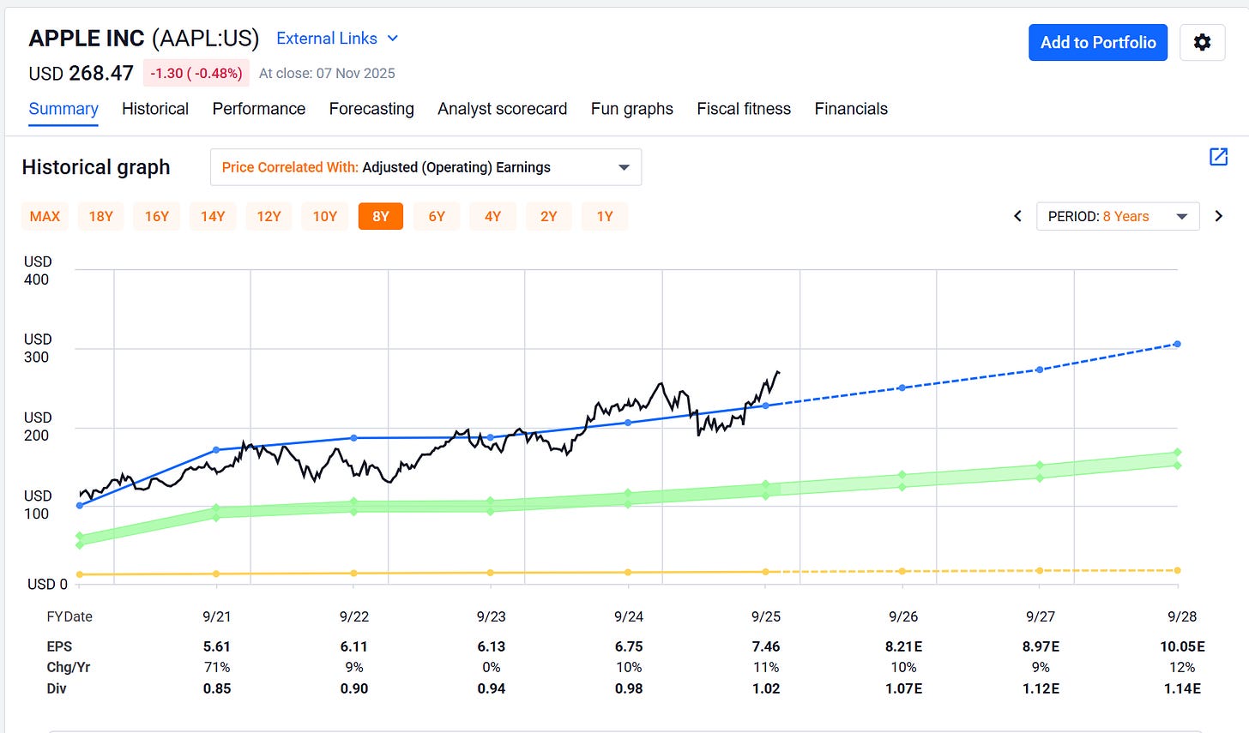
Task: Click the APPLE INC title
Action: point(87,39)
